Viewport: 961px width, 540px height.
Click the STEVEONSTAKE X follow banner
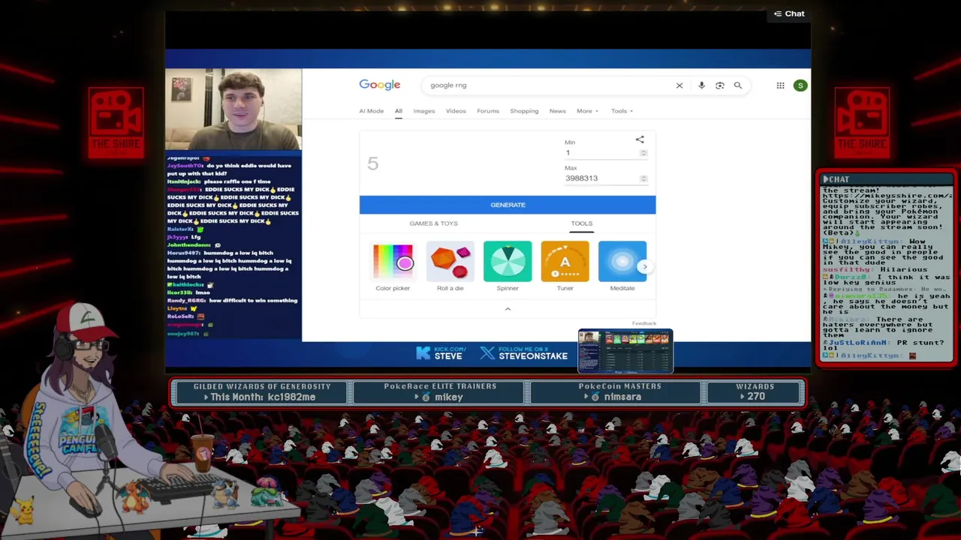524,352
